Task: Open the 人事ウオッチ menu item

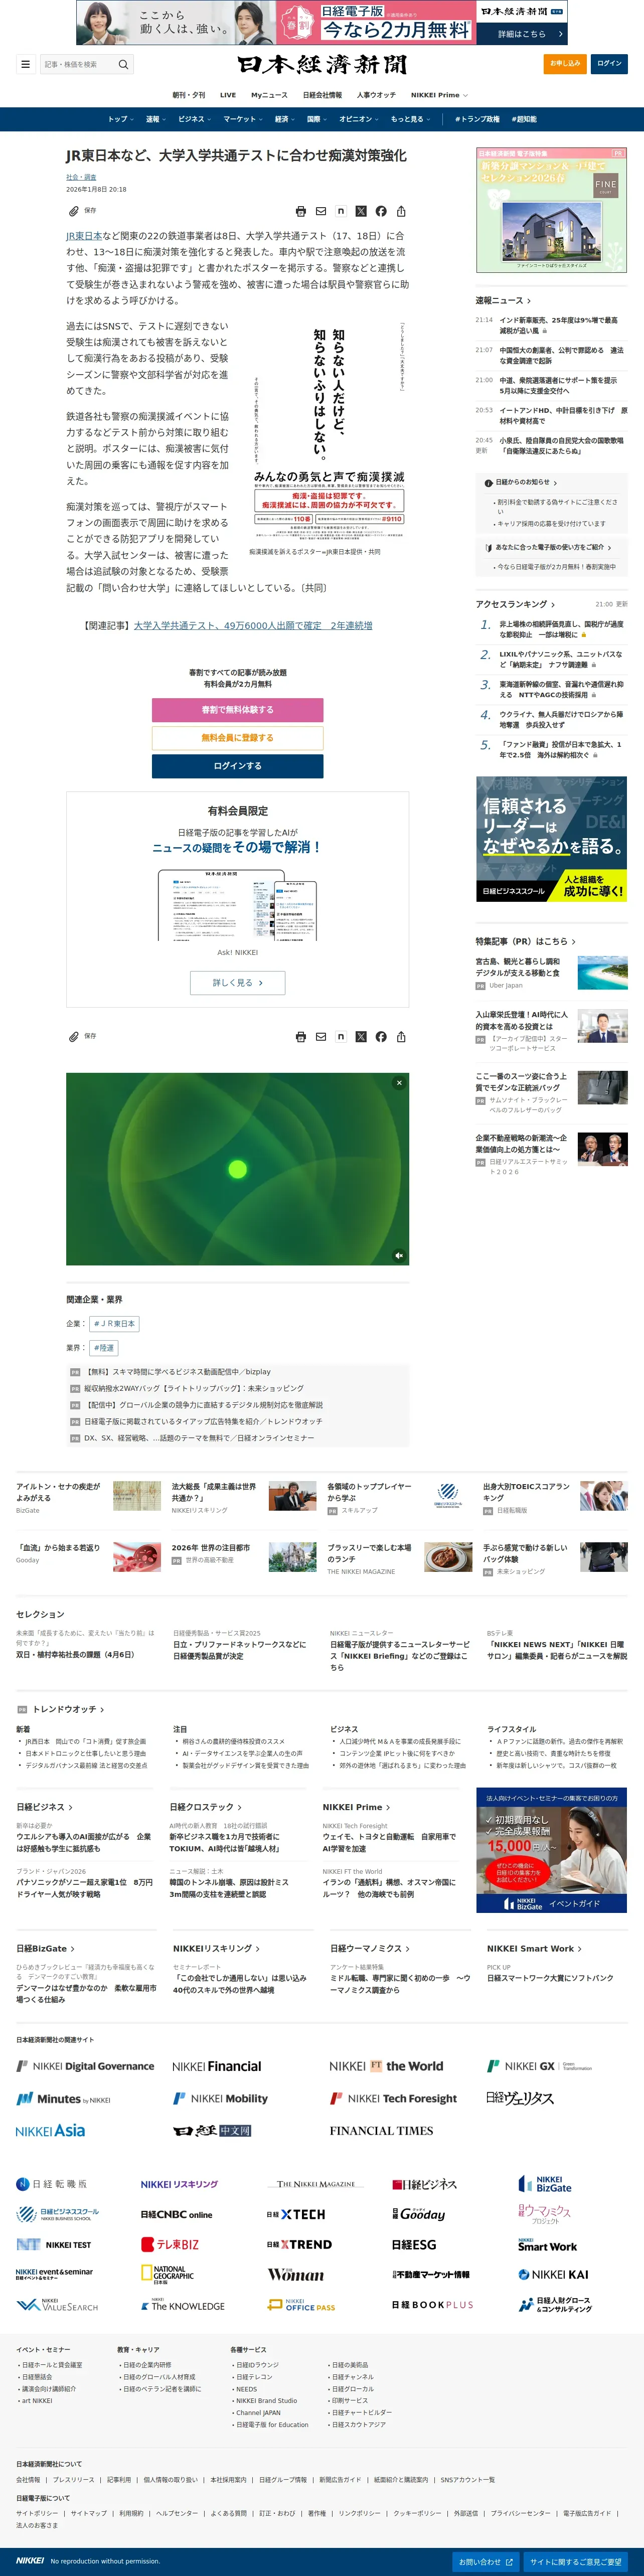Action: [x=376, y=95]
